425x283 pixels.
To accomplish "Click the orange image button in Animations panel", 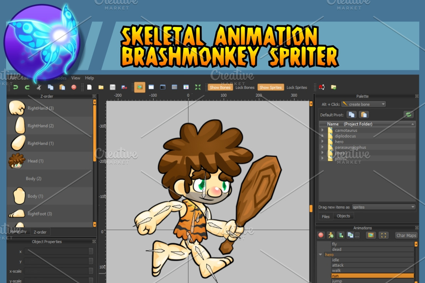I will point(371,235).
